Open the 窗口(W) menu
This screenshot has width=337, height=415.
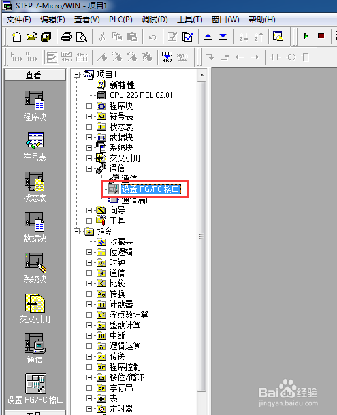(225, 20)
